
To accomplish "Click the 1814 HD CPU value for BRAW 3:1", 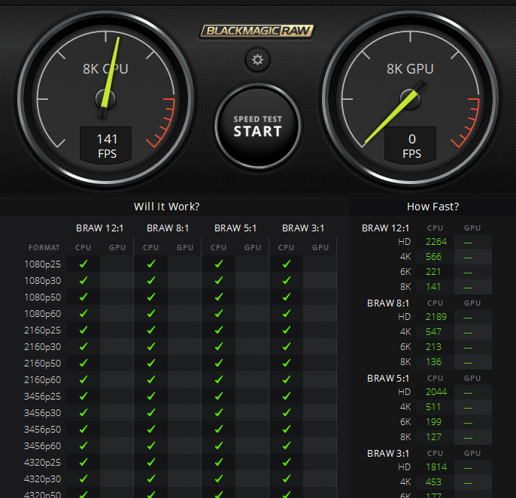I will pyautogui.click(x=436, y=467).
